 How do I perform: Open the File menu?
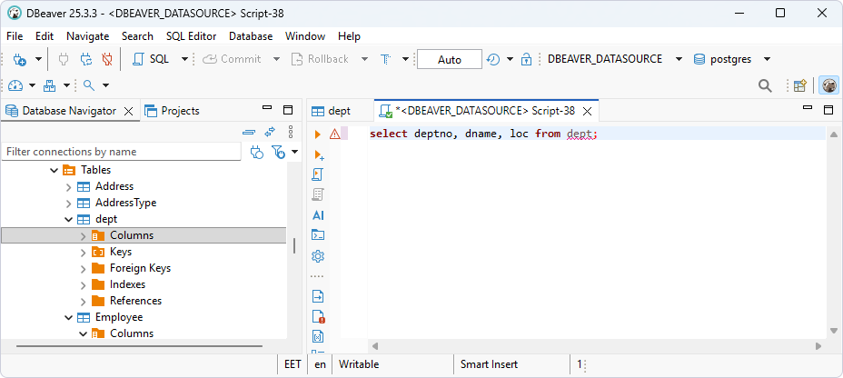[15, 36]
